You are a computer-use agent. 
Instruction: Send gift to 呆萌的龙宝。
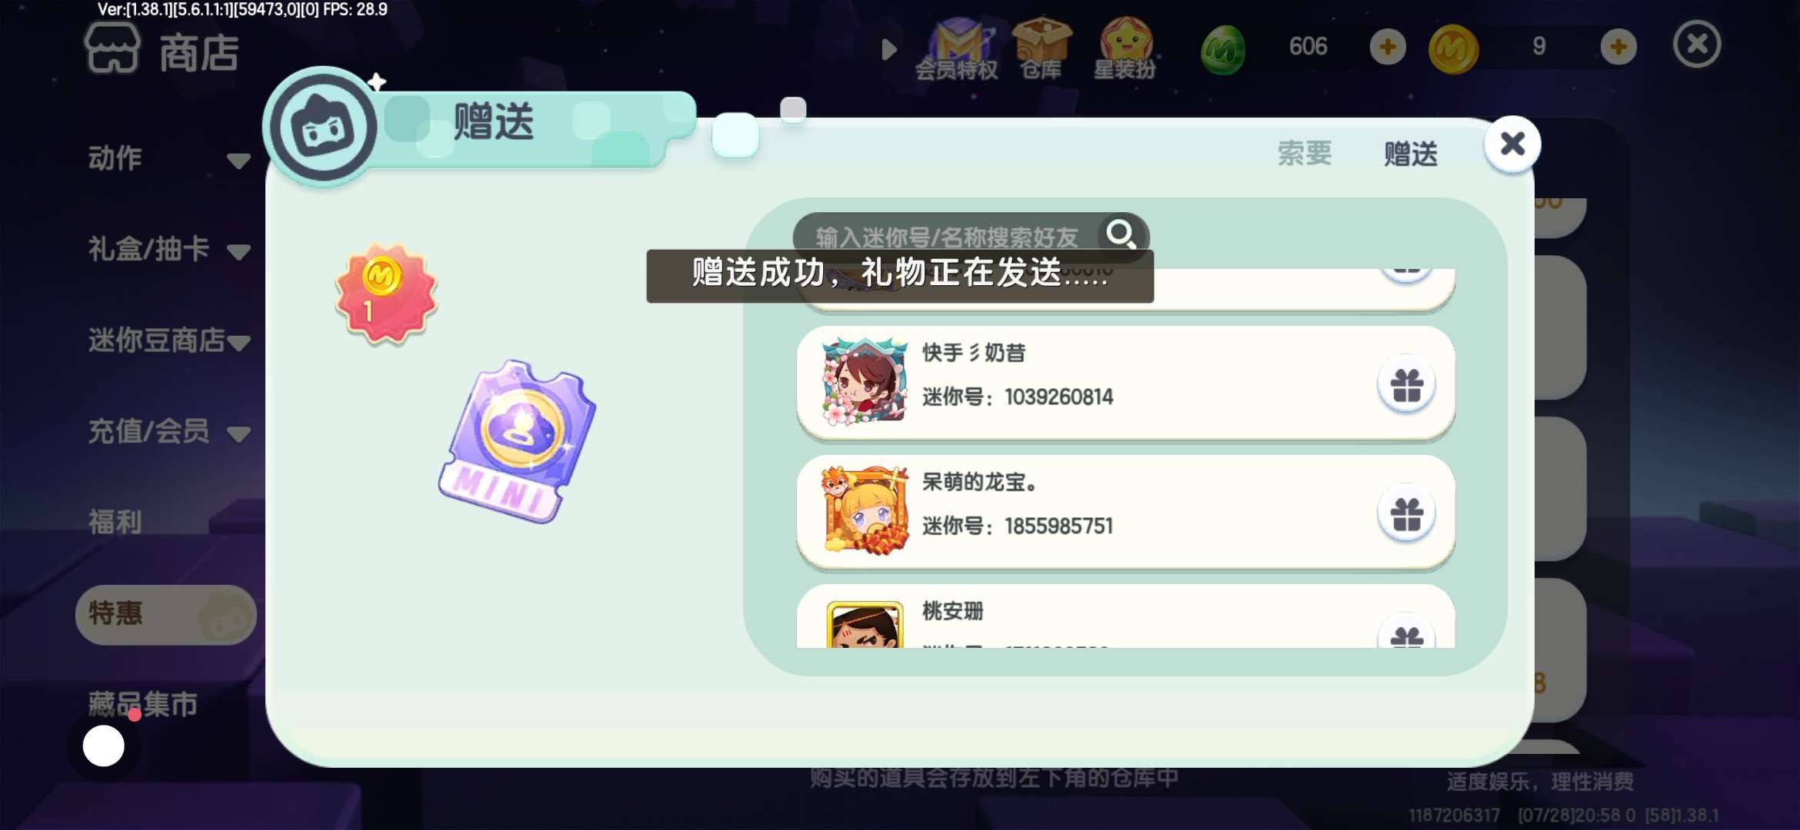[1406, 513]
